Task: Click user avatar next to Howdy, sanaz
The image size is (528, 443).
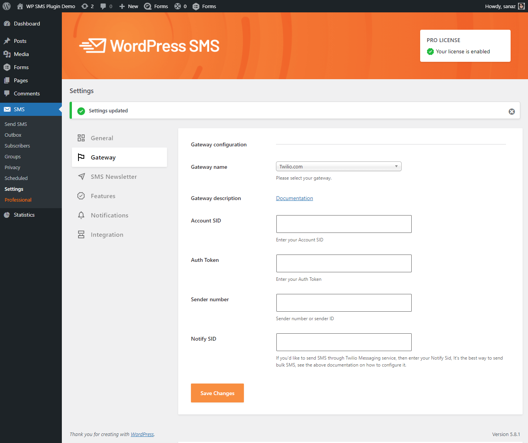Action: [x=521, y=6]
